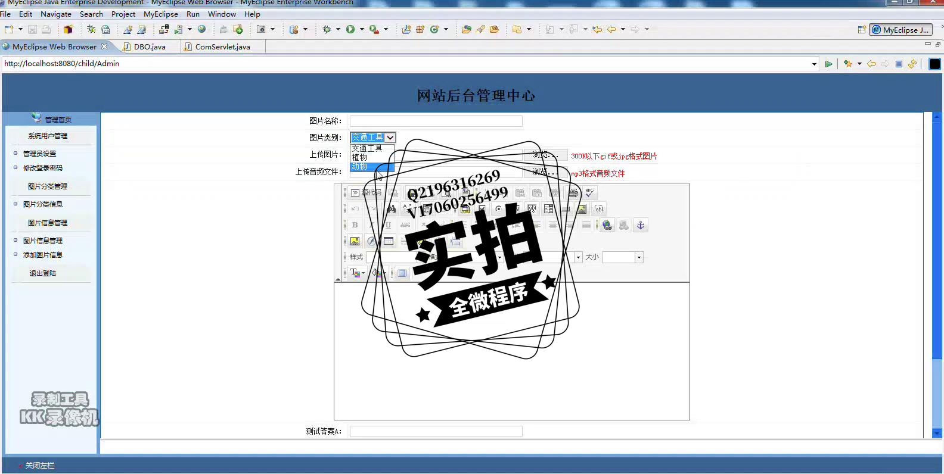944x474 pixels.
Task: Refresh the page in MyEclipse Web Browser
Action: pos(912,64)
